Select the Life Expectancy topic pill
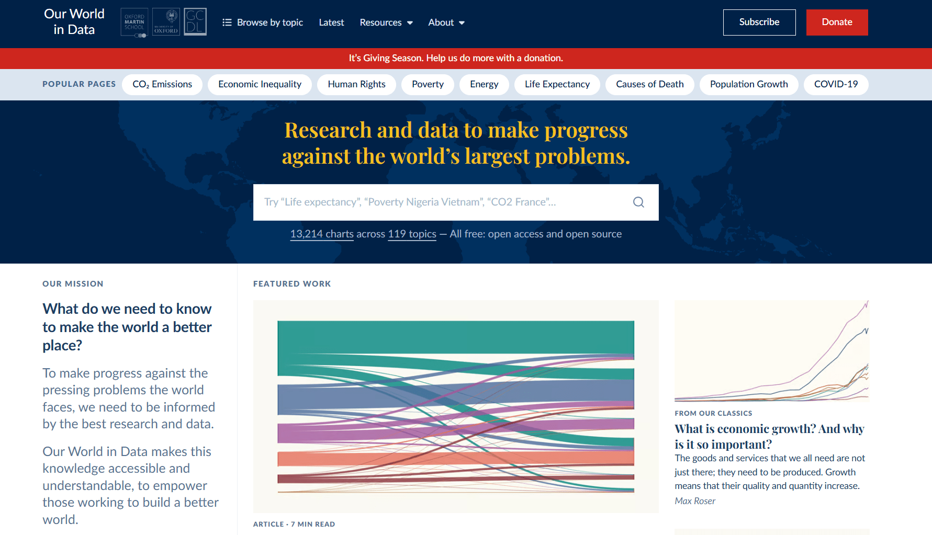 557,84
